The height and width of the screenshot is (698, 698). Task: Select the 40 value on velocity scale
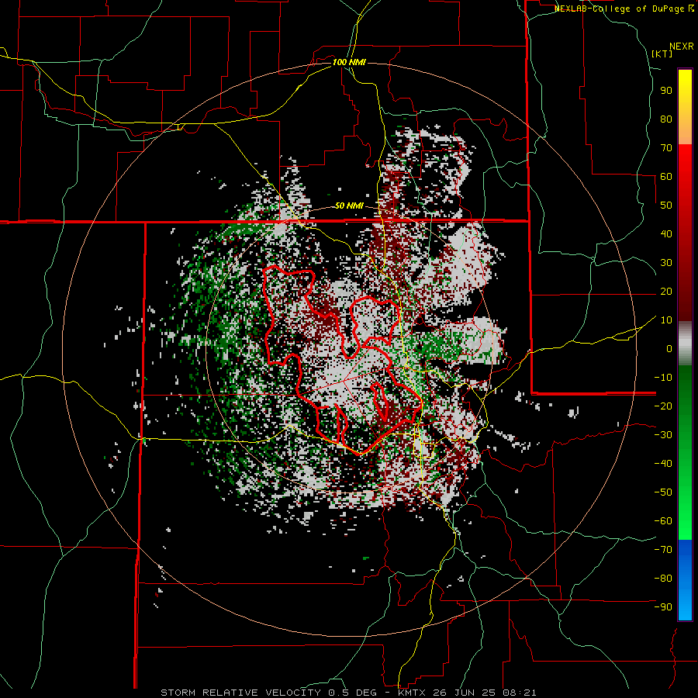click(x=666, y=233)
